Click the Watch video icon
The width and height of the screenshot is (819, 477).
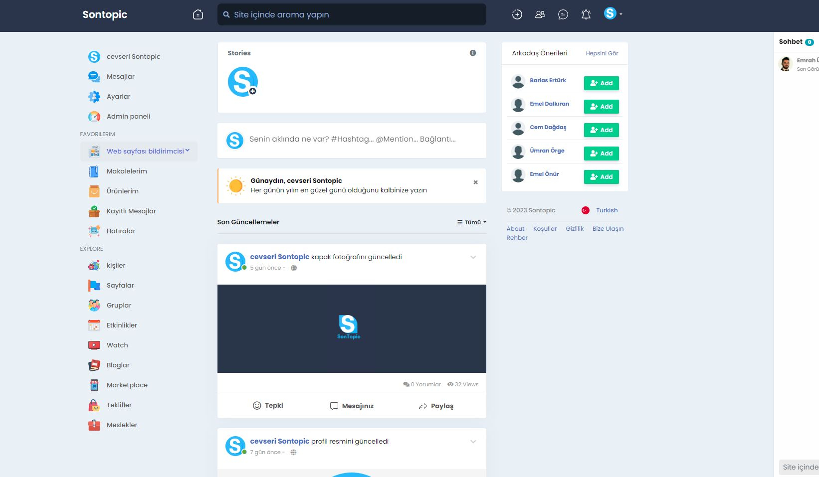pyautogui.click(x=94, y=345)
